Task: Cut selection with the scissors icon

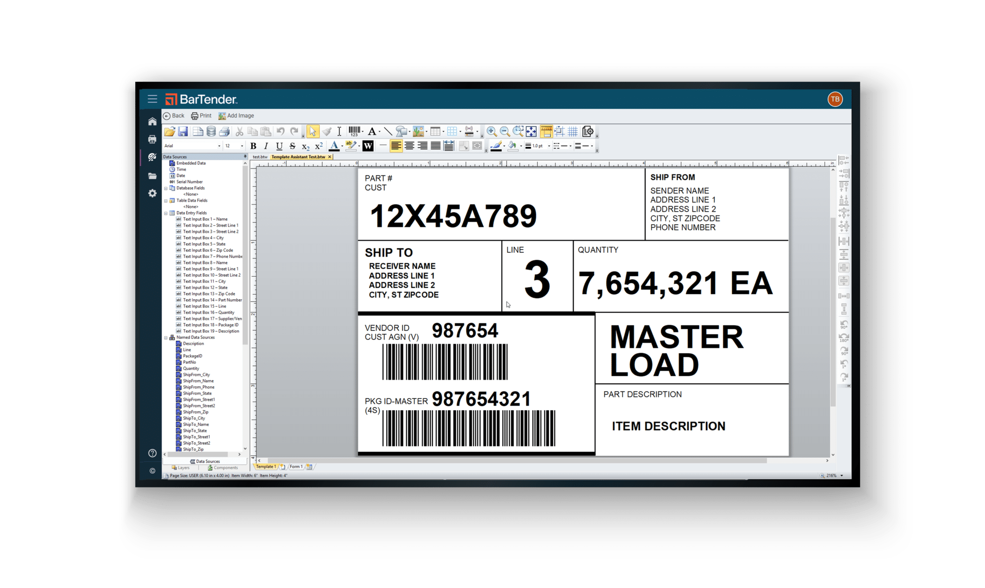Action: click(239, 131)
